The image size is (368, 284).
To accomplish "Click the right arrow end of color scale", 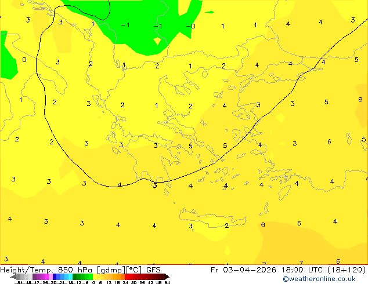I will 167,276.
